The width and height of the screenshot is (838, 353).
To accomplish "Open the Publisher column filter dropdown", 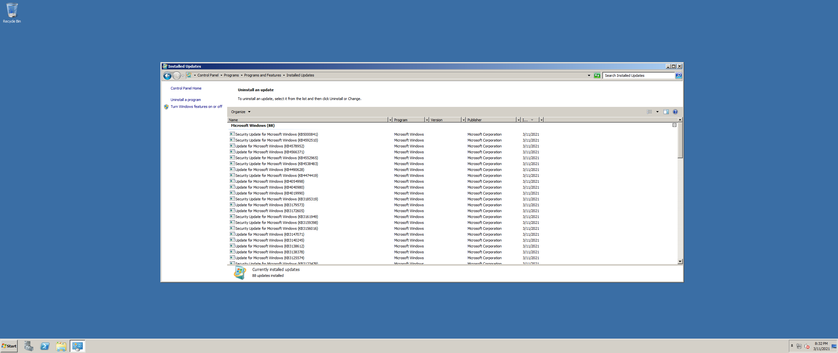I will coord(519,120).
